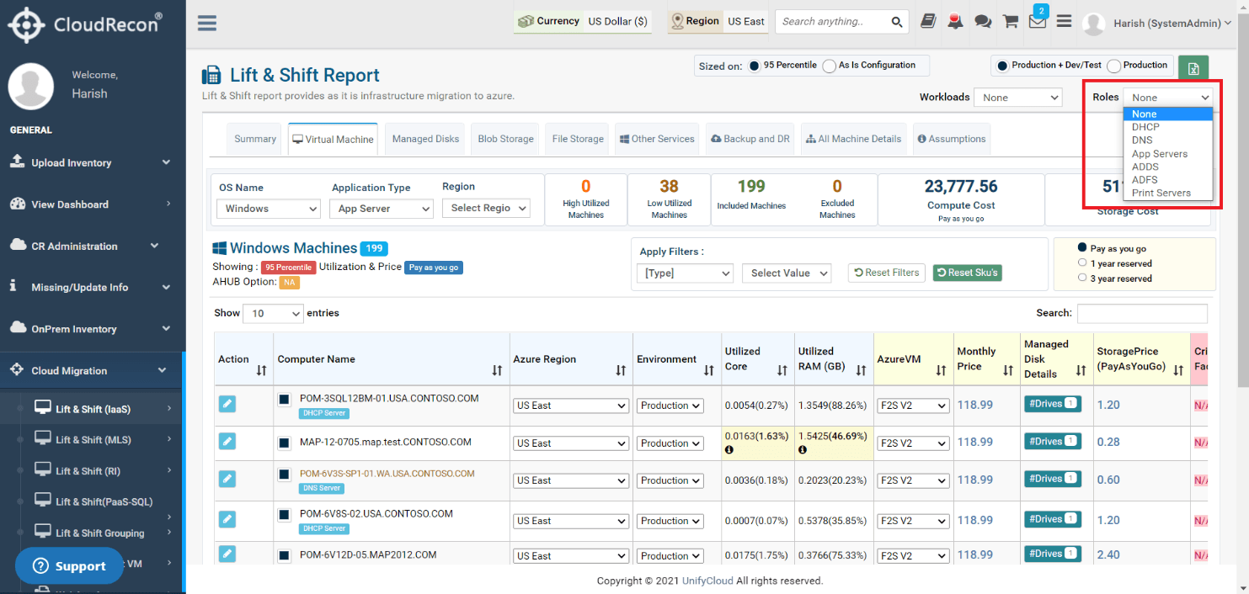Open the notifications bell icon

click(955, 22)
